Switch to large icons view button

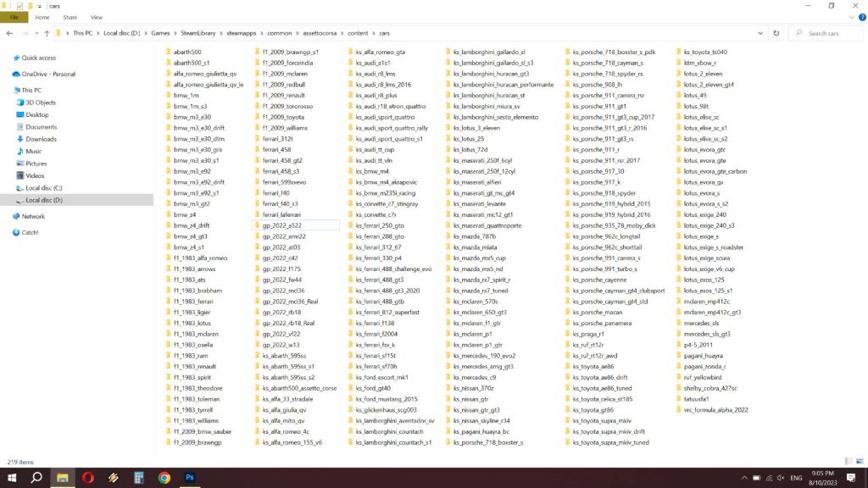click(860, 462)
